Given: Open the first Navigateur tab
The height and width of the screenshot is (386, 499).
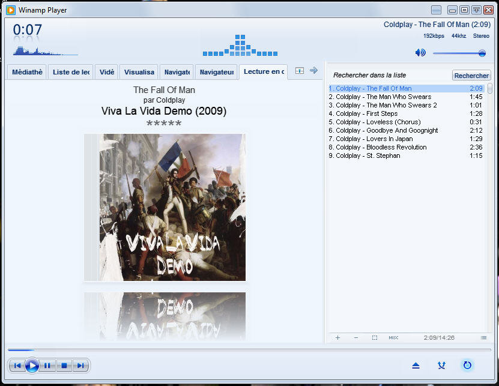Looking at the screenshot, I should point(177,72).
